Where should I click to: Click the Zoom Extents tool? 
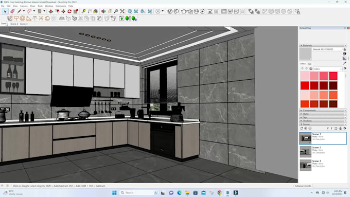pyautogui.click(x=122, y=11)
